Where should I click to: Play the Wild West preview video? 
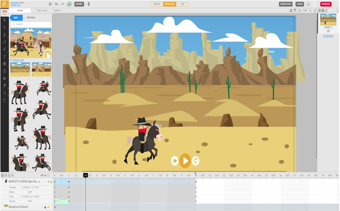pyautogui.click(x=48, y=55)
